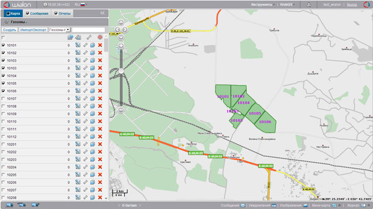Screen dimensions: 373x209
Task: Open the Геозоны filter dropdown
Action: click(60, 30)
